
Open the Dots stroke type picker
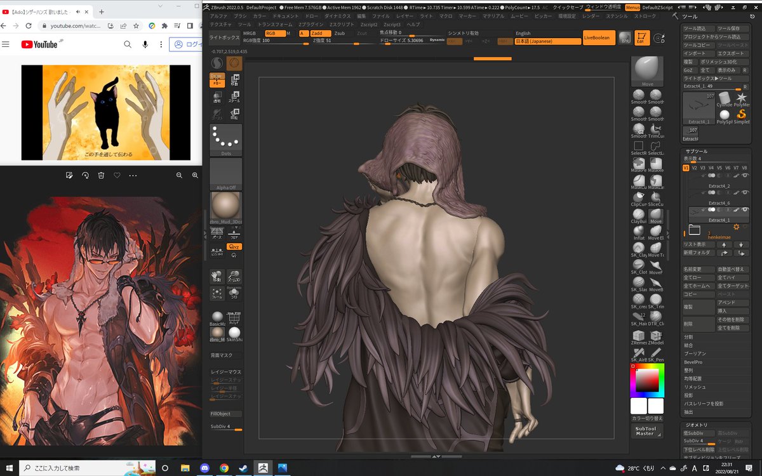point(225,140)
